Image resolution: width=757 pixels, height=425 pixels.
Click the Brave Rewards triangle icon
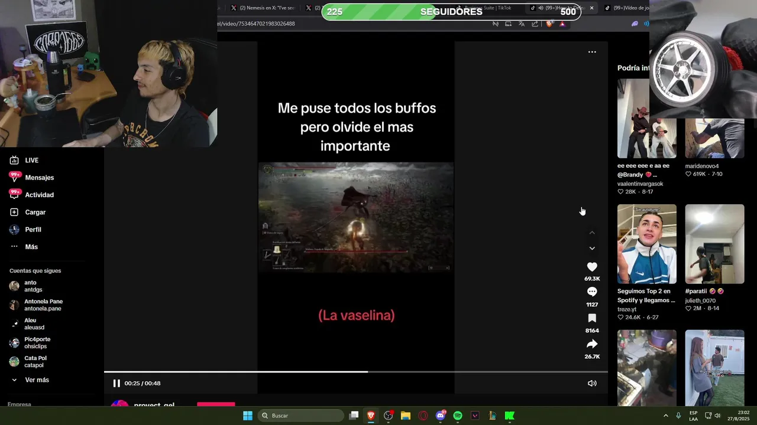[562, 24]
